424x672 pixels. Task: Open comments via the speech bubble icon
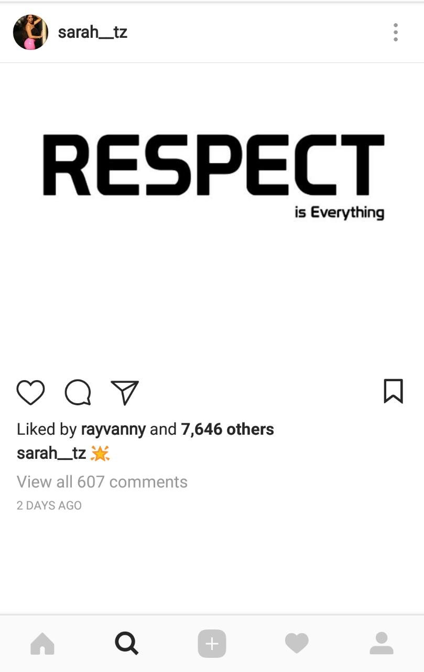(x=78, y=392)
